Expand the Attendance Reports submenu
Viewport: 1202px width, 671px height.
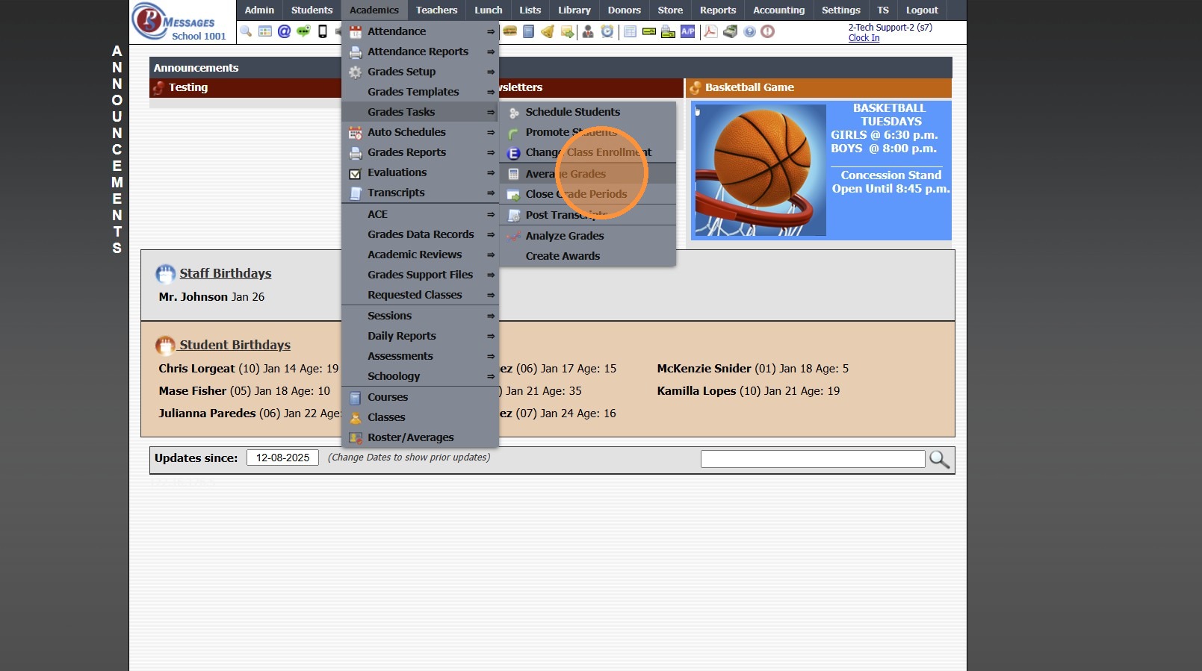click(420, 52)
